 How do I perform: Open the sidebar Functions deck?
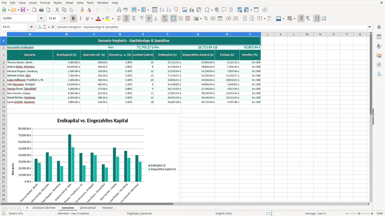click(x=379, y=74)
